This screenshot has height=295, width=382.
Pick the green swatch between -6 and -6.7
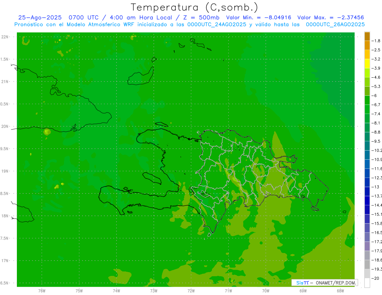367,100
